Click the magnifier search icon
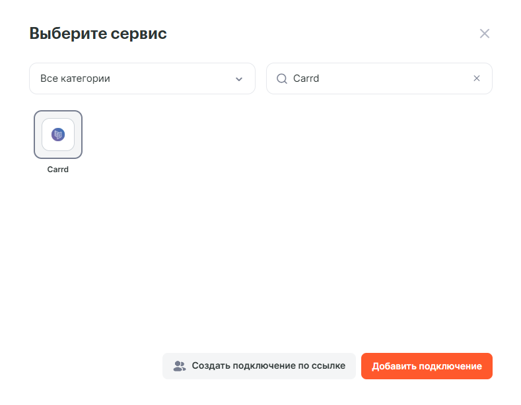Screen dimensions: 521x405 [x=282, y=78]
